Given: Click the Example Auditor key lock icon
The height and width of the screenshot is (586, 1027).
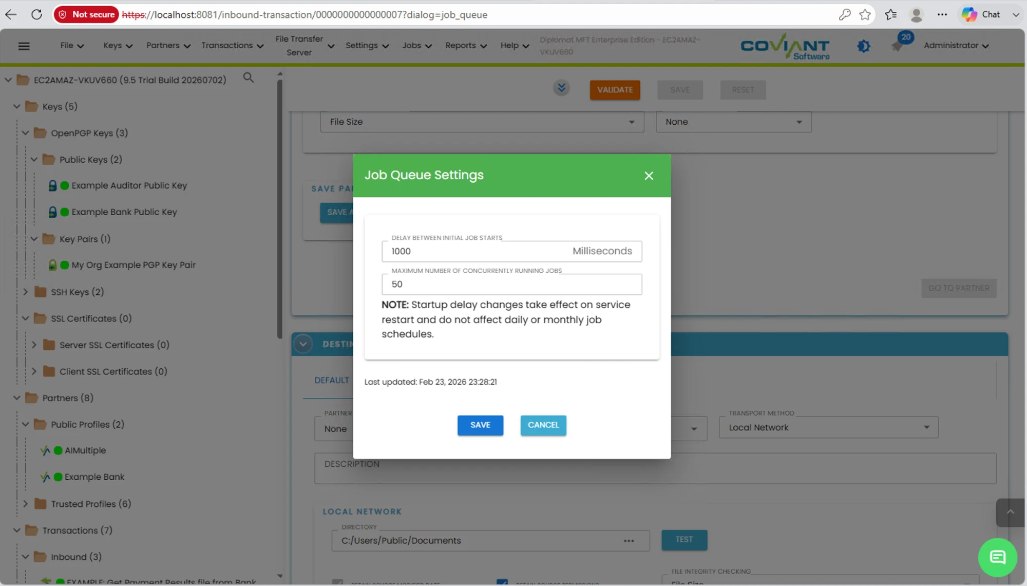Looking at the screenshot, I should click(x=52, y=185).
